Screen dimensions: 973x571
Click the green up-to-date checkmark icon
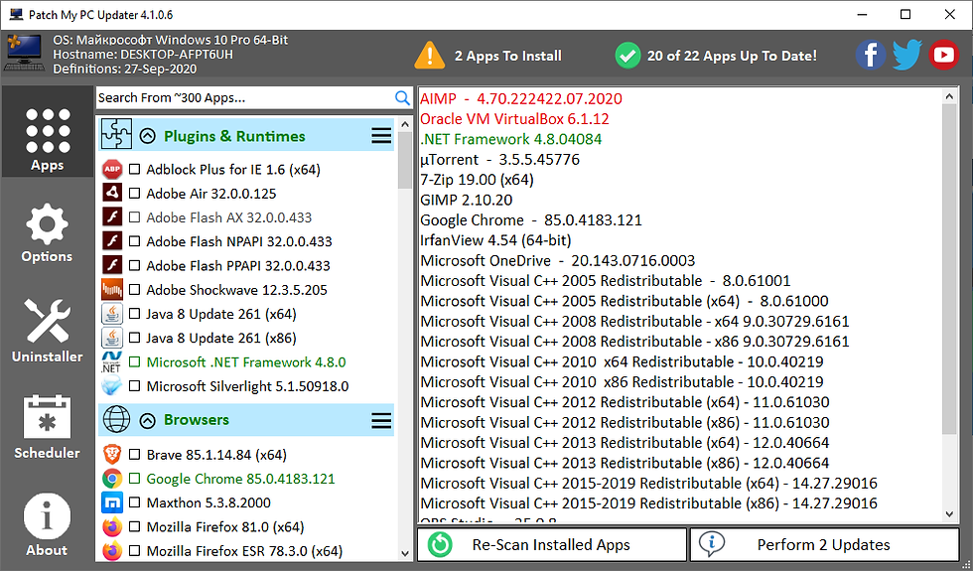[627, 56]
